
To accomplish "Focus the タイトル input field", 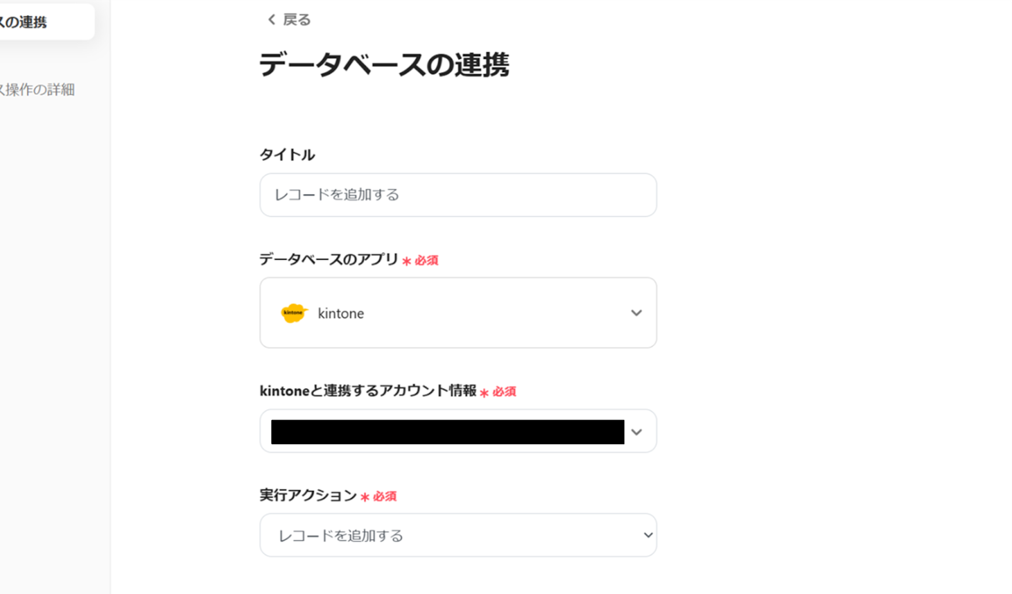I will (x=458, y=195).
